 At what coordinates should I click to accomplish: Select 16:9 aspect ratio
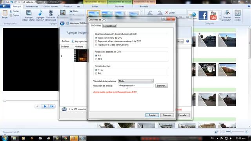96,59
